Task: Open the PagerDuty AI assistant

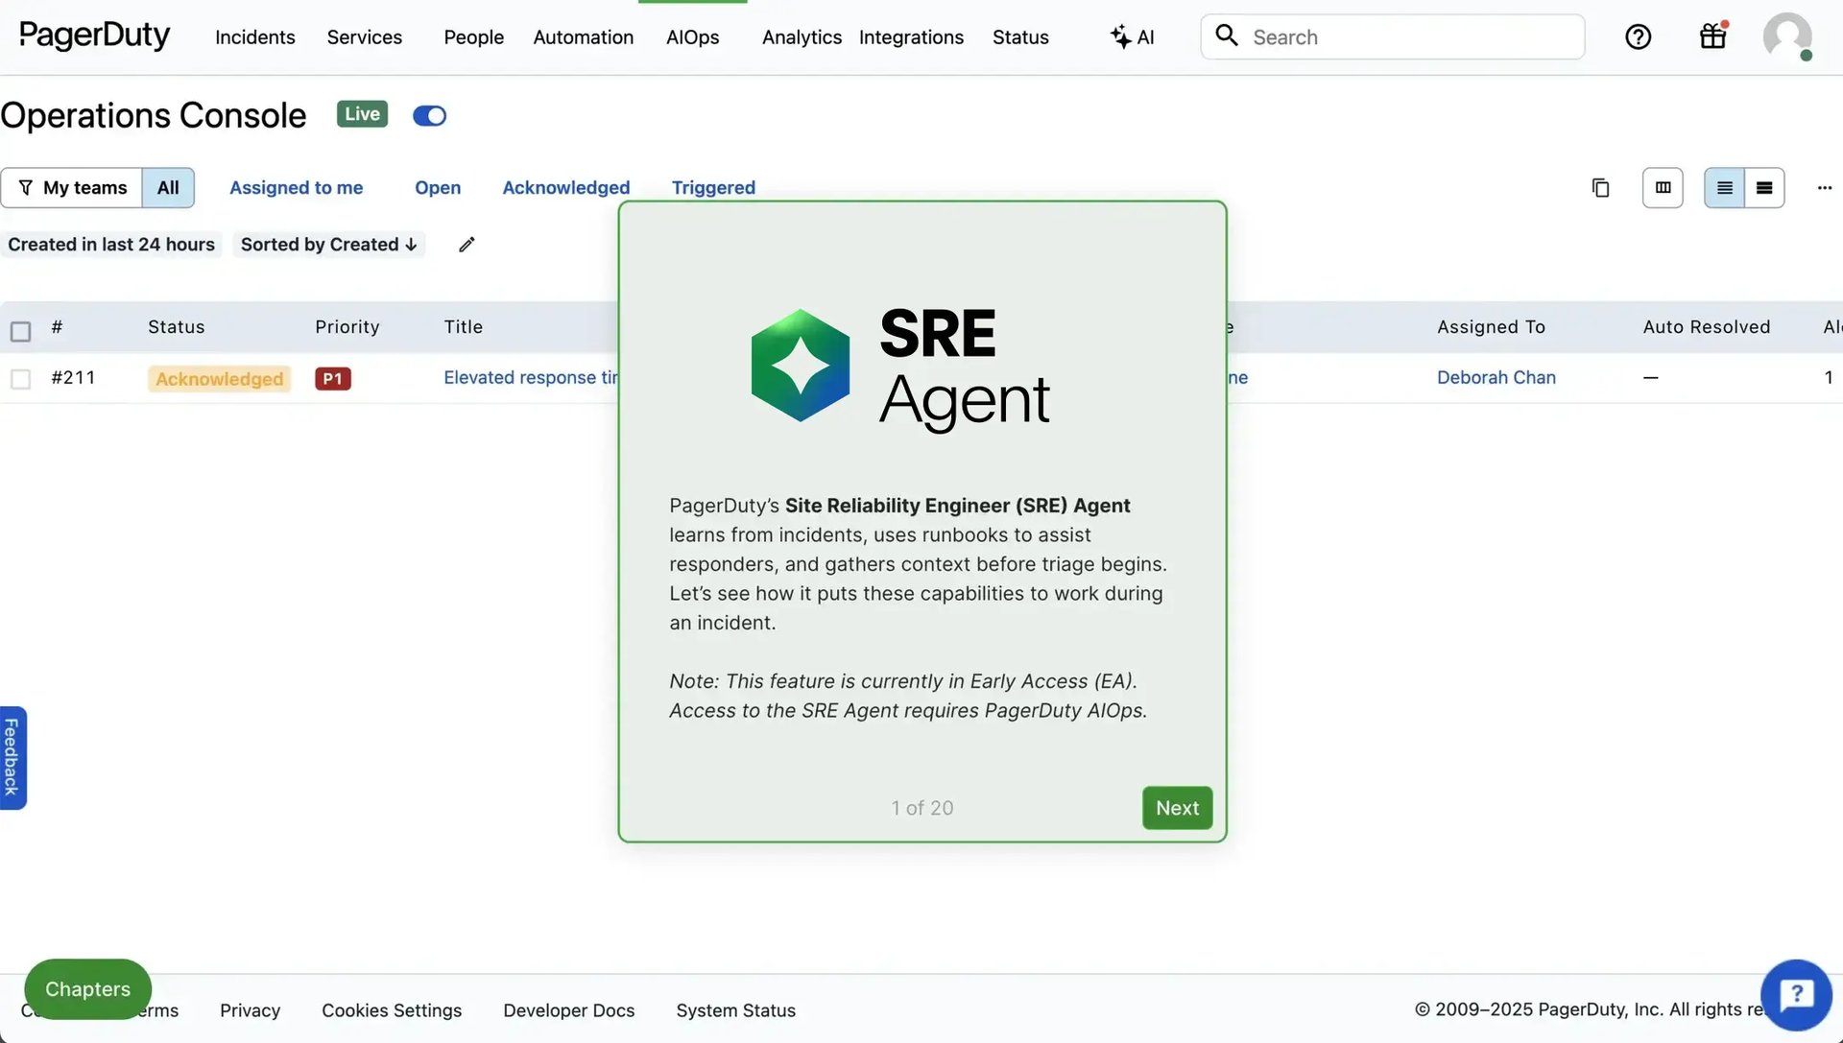Action: (x=1133, y=36)
